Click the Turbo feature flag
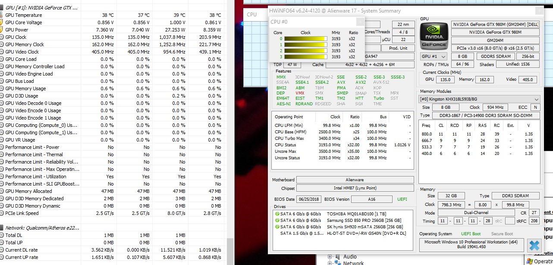This screenshot has height=265, width=553. point(378,98)
